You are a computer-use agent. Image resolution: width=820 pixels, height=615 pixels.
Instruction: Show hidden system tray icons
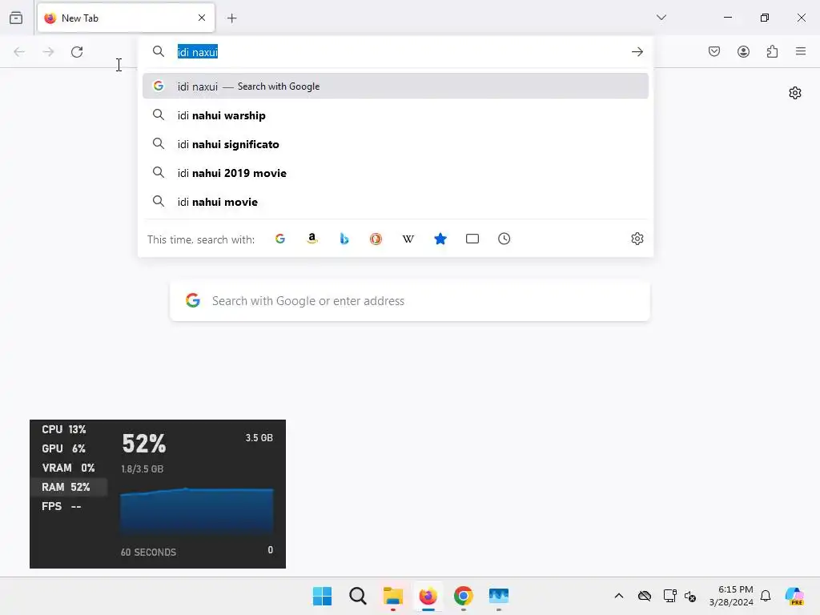619,596
